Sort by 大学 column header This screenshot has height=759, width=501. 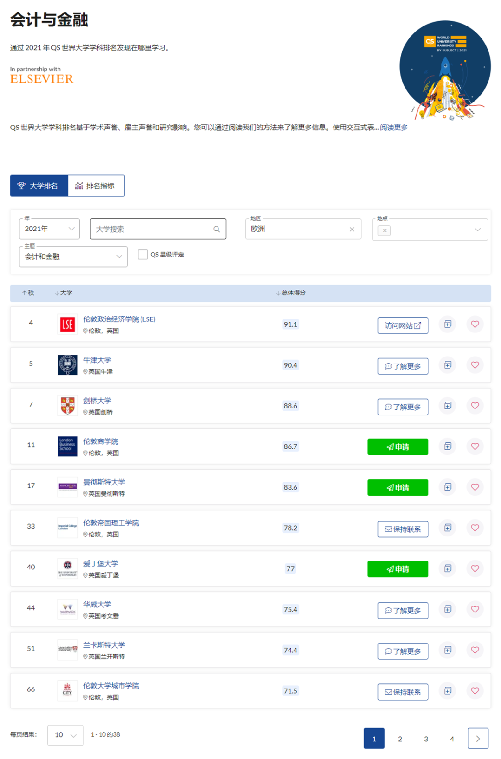point(64,293)
